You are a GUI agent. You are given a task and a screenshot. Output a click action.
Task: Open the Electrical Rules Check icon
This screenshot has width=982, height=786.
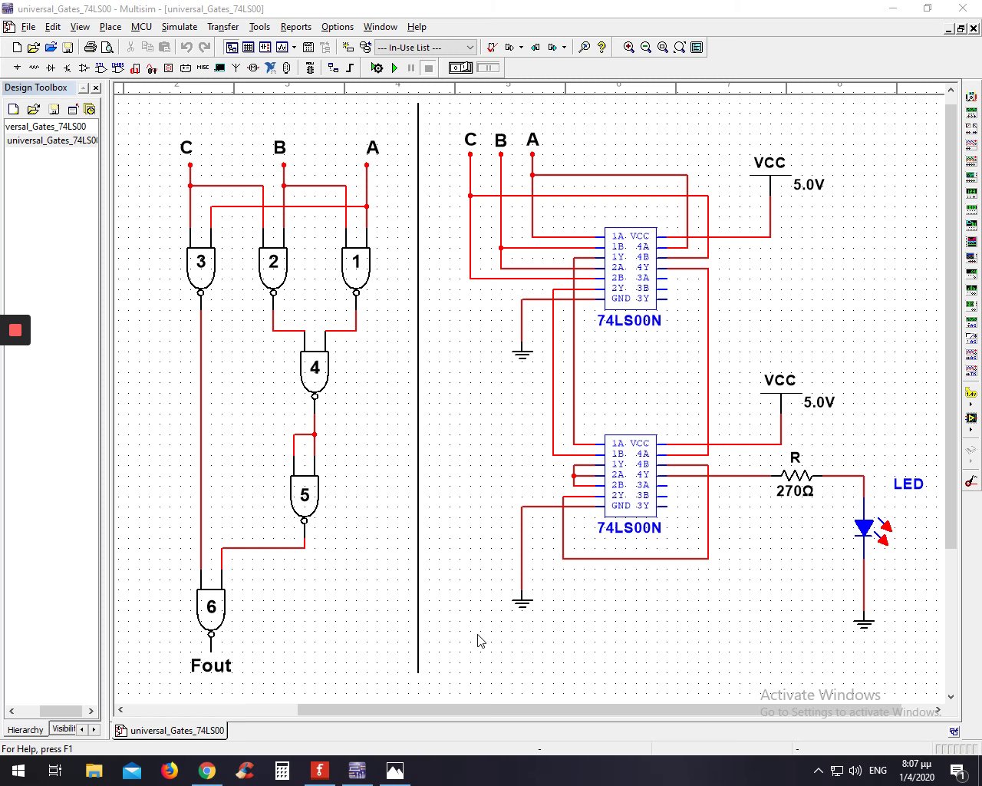[x=492, y=48]
